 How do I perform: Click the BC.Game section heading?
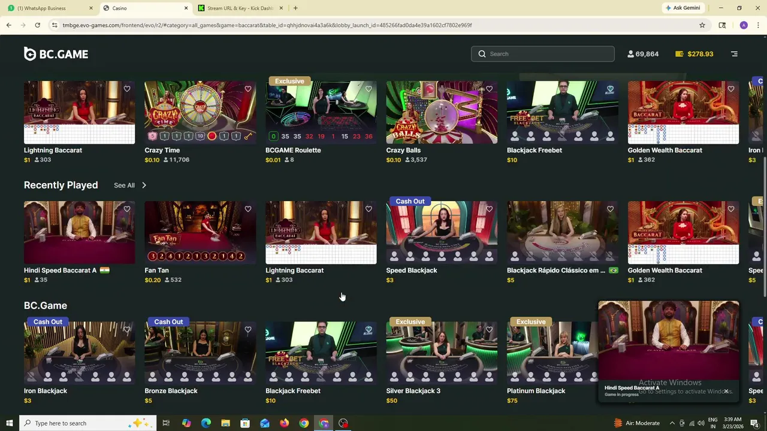coord(46,305)
